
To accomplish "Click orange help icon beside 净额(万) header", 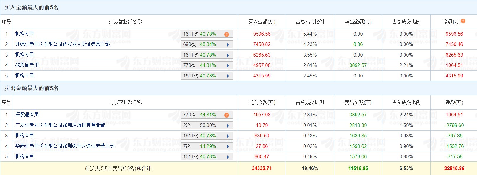I will click(463, 21).
